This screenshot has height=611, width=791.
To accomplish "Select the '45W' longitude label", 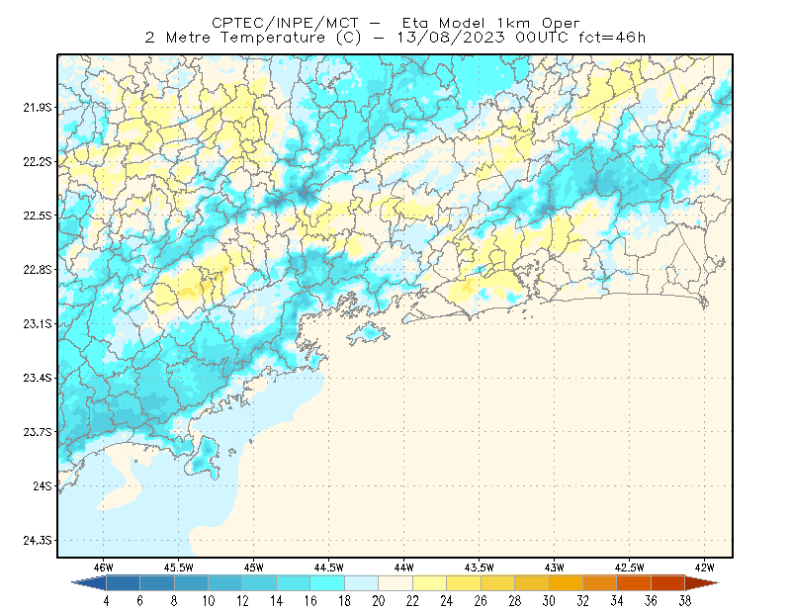I will click(254, 567).
